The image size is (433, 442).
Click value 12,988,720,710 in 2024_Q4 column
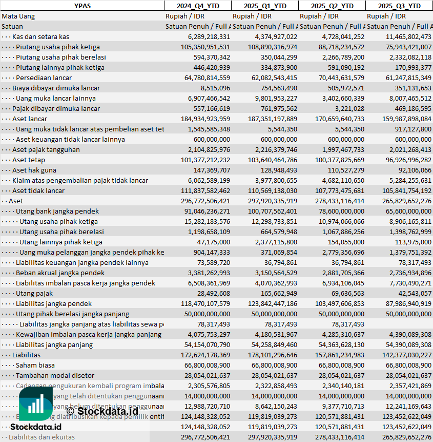(207, 407)
